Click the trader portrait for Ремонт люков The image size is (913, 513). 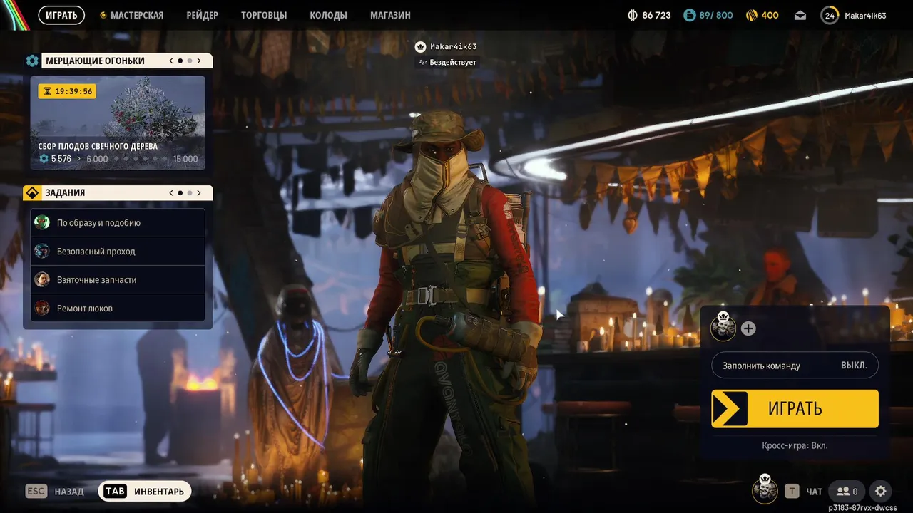(42, 308)
